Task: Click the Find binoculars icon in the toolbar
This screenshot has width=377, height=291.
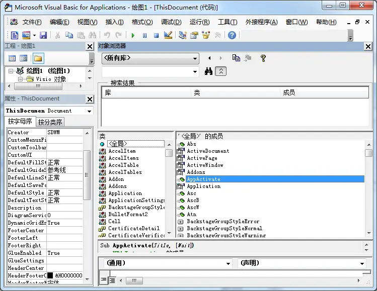Action: [92, 35]
